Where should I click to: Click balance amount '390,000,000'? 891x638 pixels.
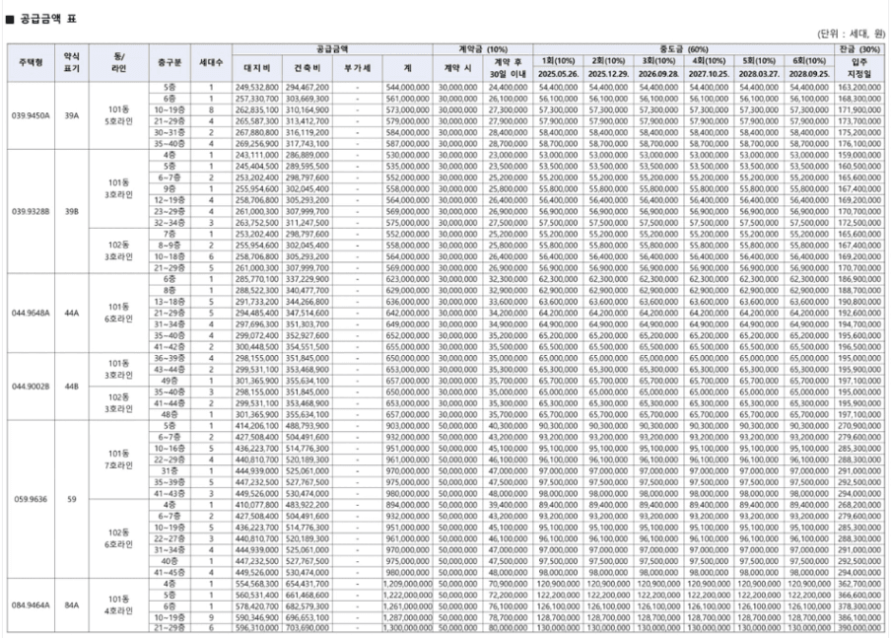click(859, 628)
